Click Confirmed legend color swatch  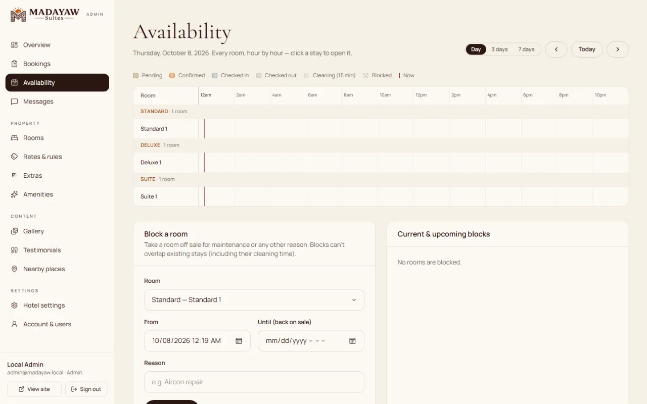(x=172, y=75)
